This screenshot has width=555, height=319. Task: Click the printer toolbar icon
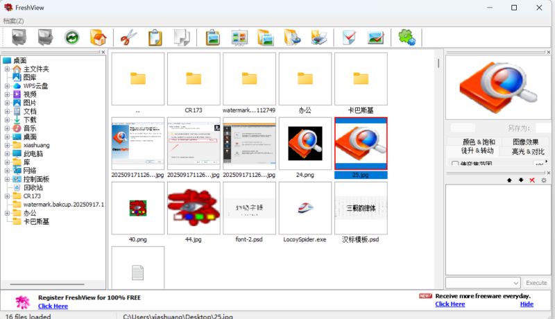319,37
